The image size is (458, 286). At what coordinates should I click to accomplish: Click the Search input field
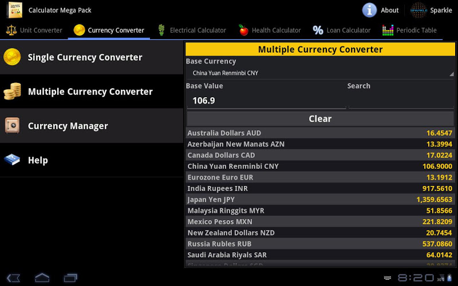[401, 101]
